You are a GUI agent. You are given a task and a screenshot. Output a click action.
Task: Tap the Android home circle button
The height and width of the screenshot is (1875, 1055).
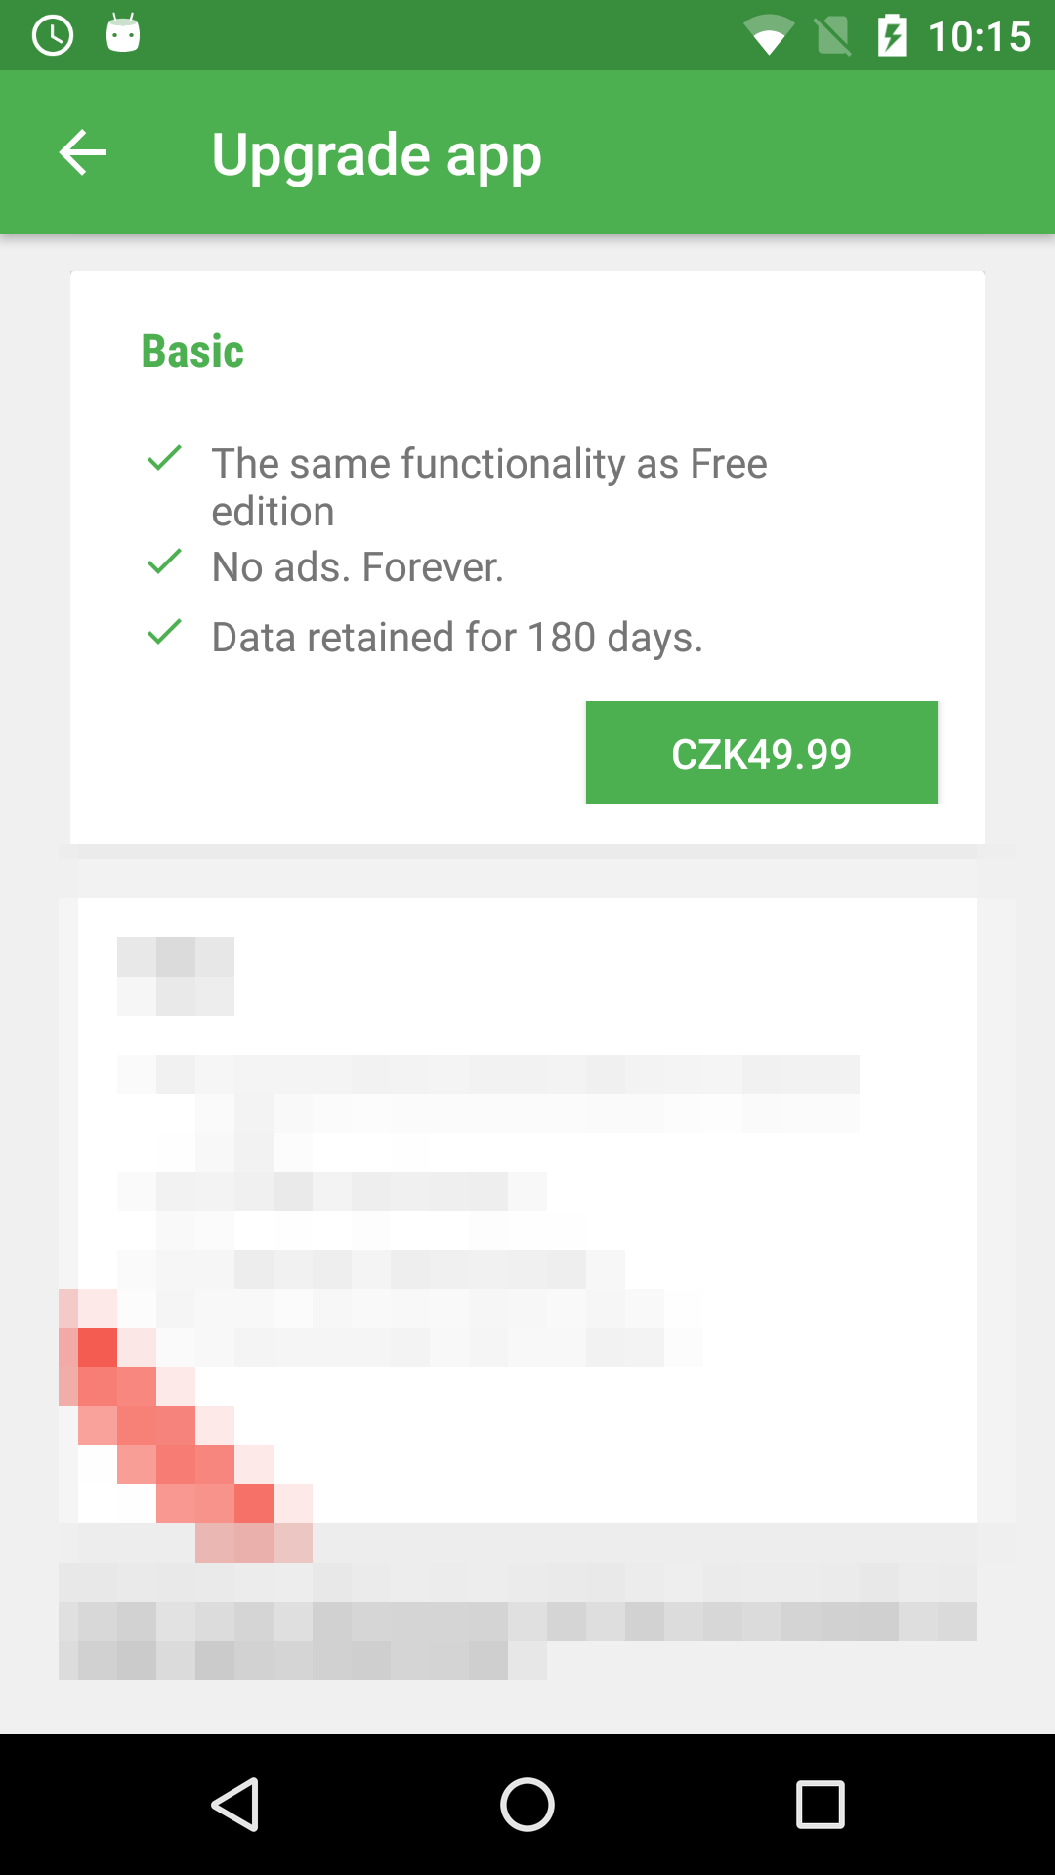point(527,1805)
